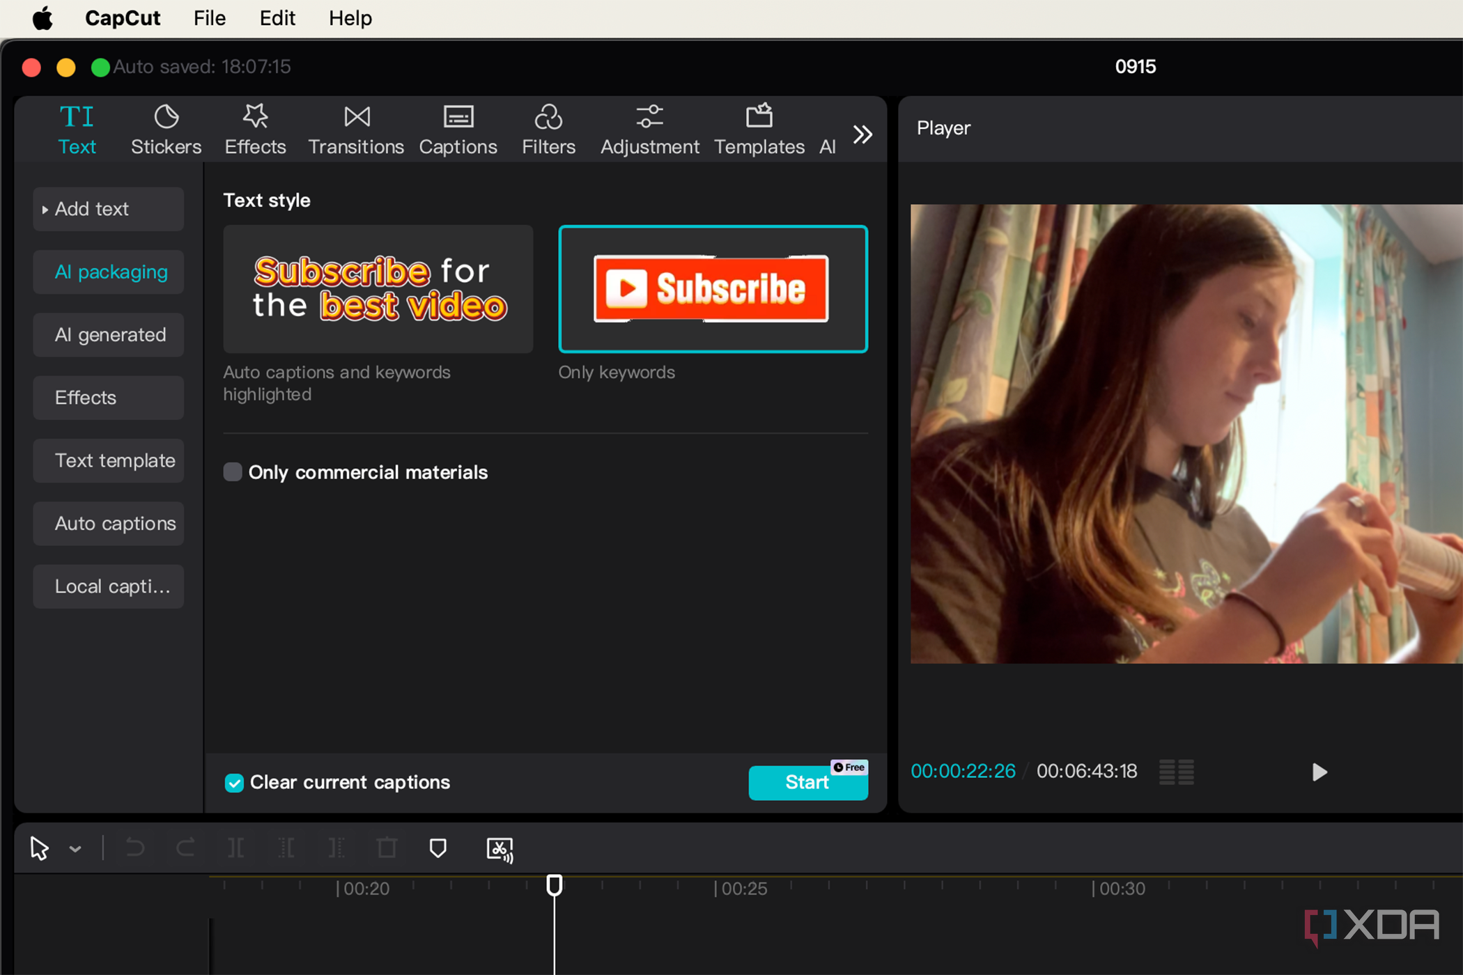The image size is (1463, 975).
Task: Select AI packaging in the sidebar
Action: coord(108,272)
